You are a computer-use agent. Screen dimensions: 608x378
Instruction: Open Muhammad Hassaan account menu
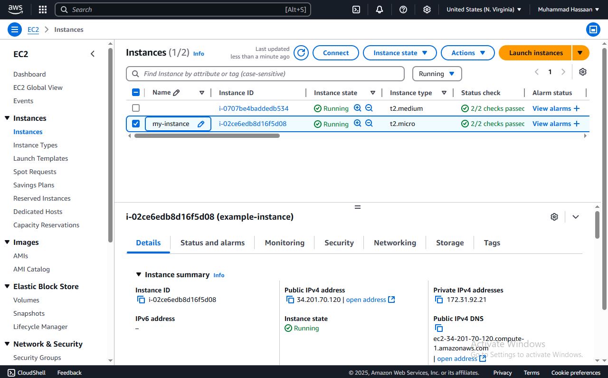tap(569, 10)
